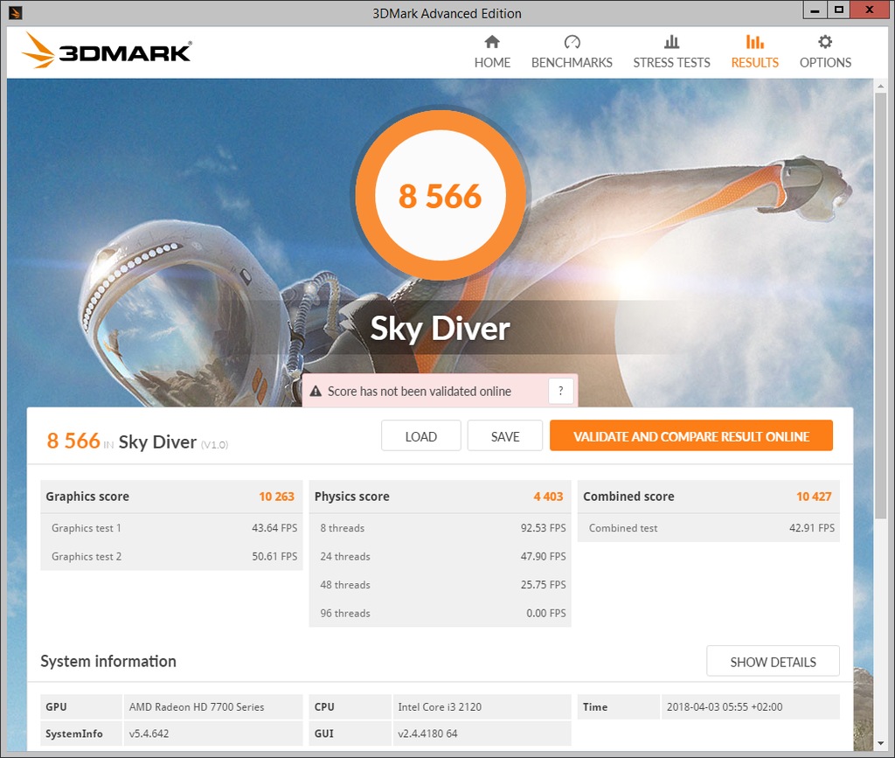Screen dimensions: 895x758
Task: Click the scrollbar up arrow
Action: point(881,86)
